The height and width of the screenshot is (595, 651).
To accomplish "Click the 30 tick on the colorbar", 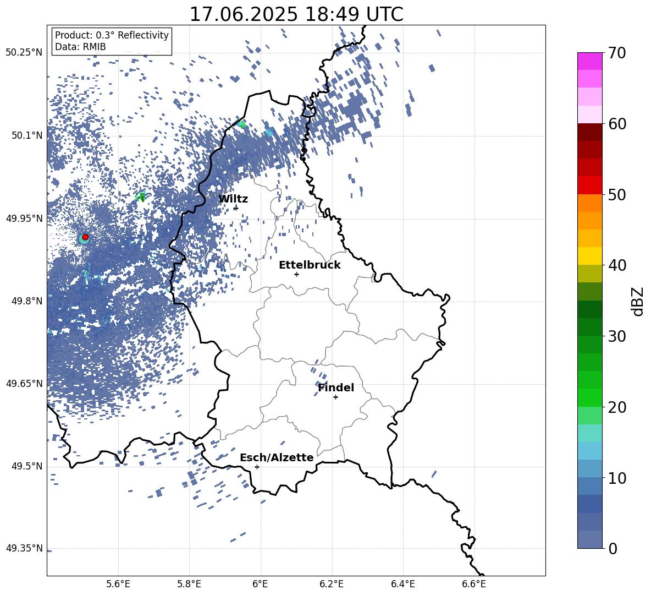I will coord(617,336).
